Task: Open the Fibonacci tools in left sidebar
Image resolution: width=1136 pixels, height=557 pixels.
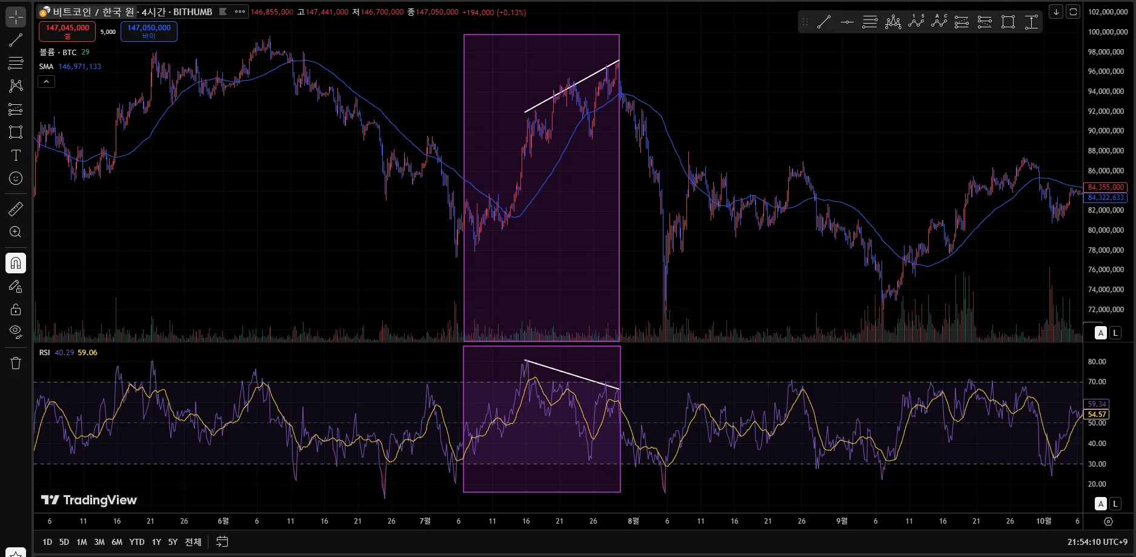Action: point(16,63)
